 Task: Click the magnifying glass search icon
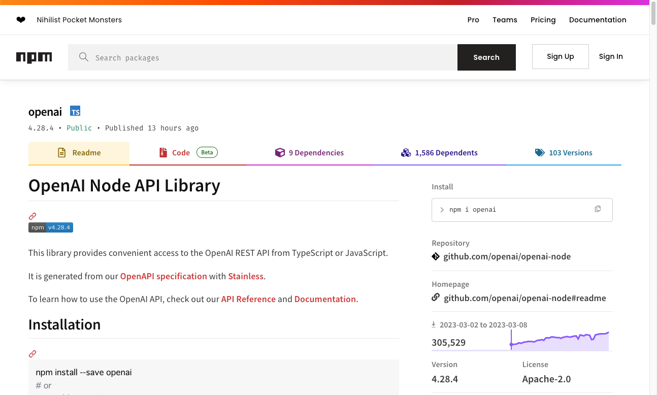pyautogui.click(x=84, y=57)
